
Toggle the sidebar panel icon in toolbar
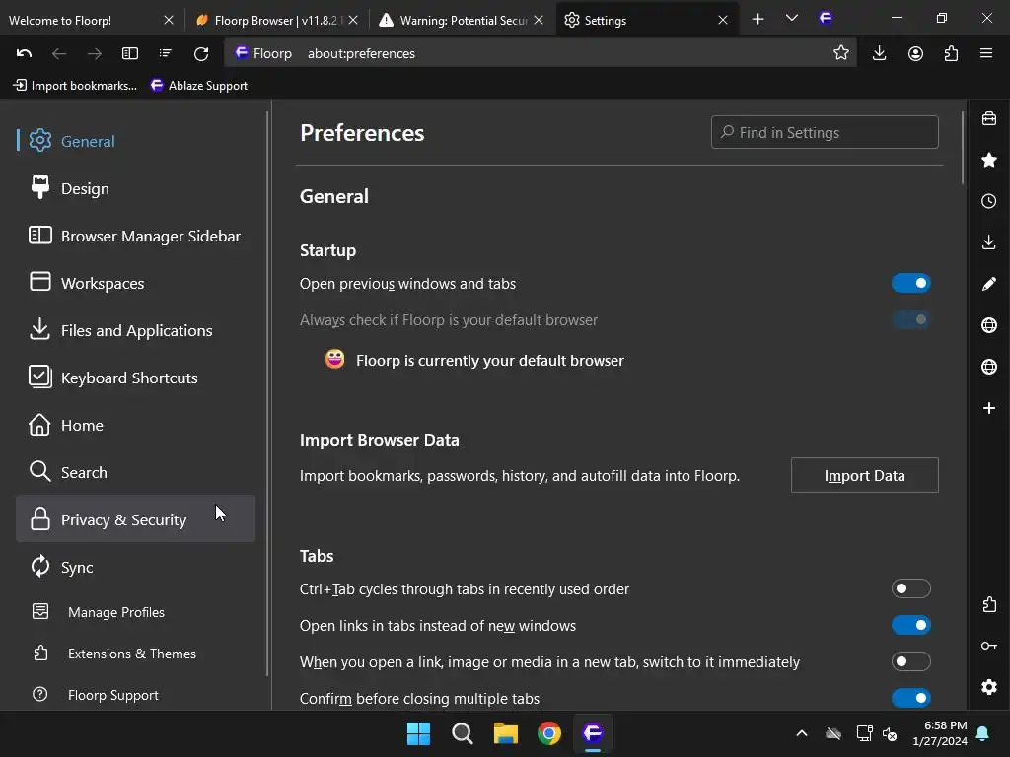tap(130, 53)
